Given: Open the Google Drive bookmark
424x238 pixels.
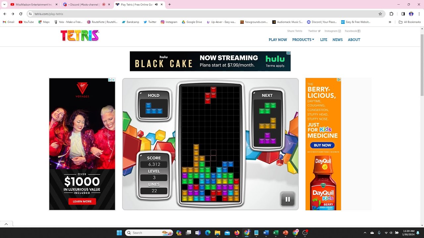Looking at the screenshot, I should (x=192, y=22).
